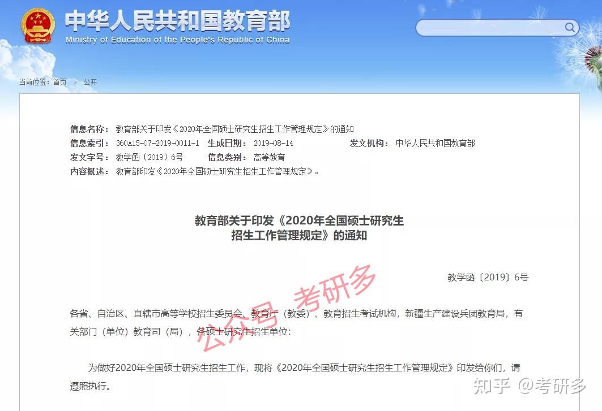The width and height of the screenshot is (602, 411).
Task: Click the 信息类别 value 高等教育
Action: 269,158
